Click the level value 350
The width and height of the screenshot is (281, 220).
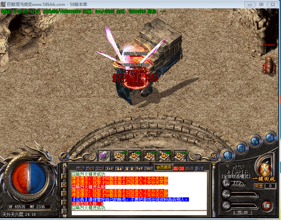click(x=237, y=183)
